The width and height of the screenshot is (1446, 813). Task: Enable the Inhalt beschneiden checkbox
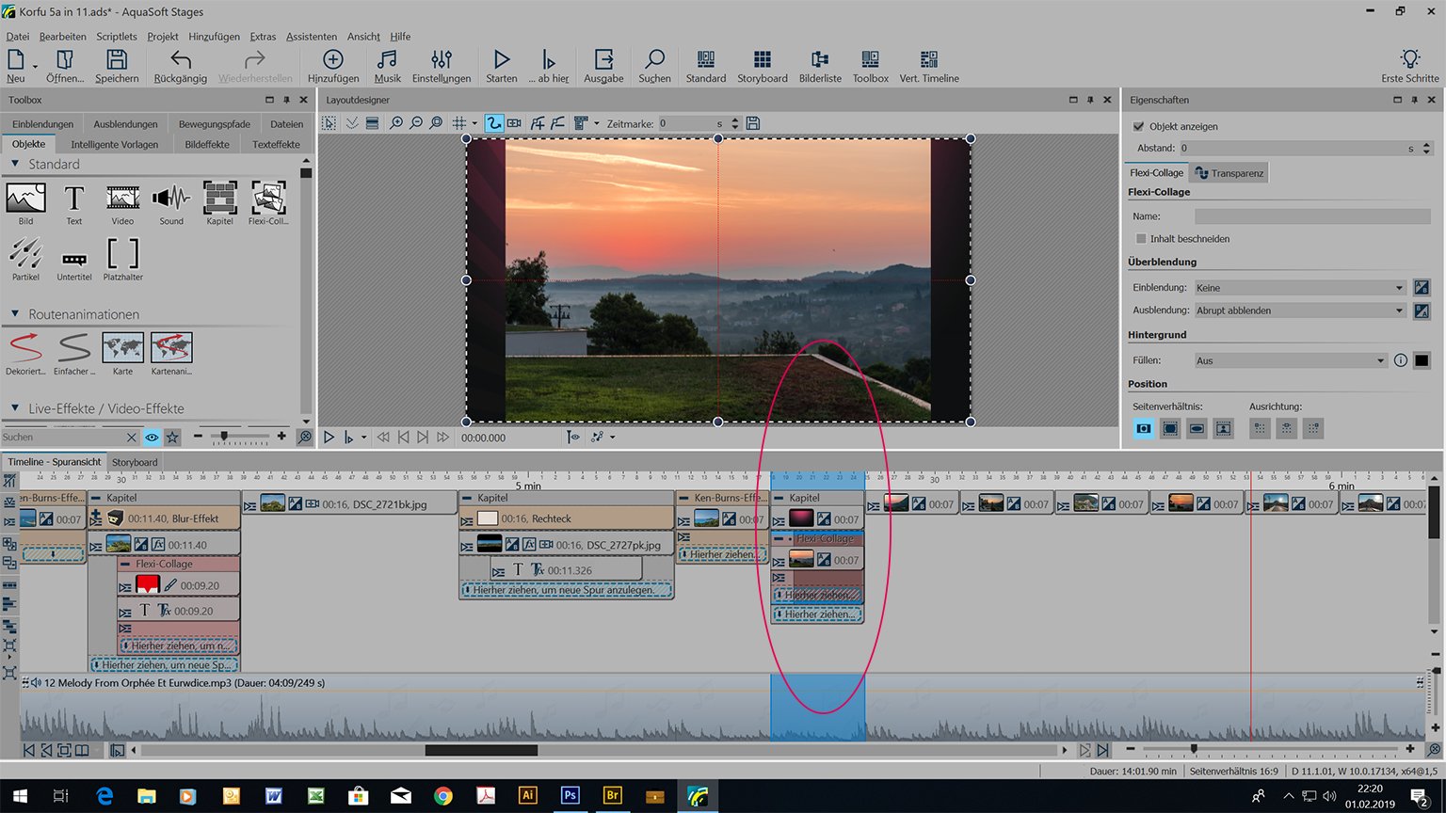tap(1141, 239)
